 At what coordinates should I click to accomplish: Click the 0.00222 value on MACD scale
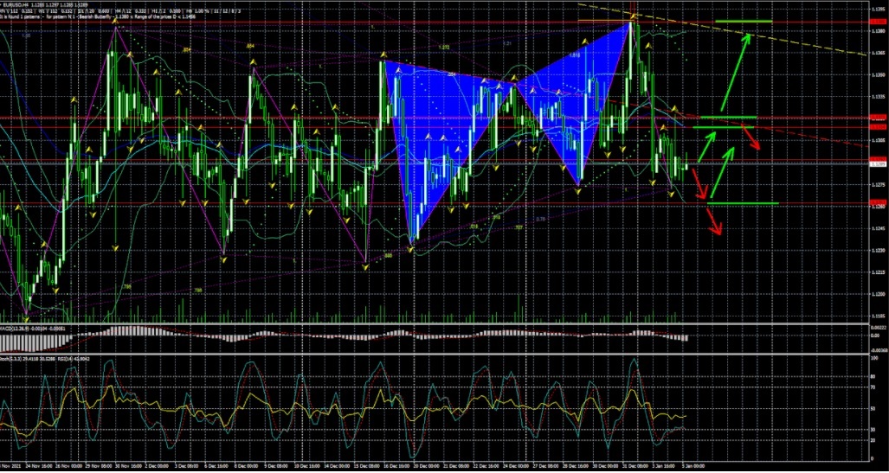coord(879,329)
